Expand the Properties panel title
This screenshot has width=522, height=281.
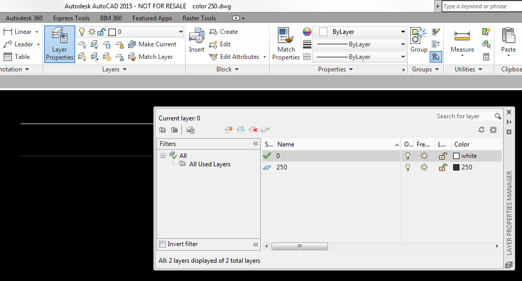click(335, 69)
